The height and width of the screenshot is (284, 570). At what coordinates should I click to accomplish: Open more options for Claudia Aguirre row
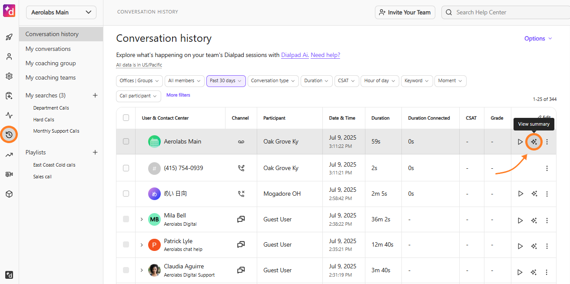[x=547, y=272]
